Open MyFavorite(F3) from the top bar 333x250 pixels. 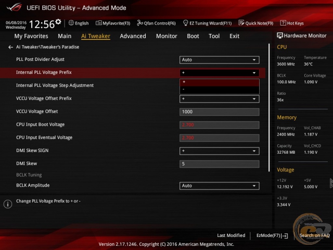(113, 23)
